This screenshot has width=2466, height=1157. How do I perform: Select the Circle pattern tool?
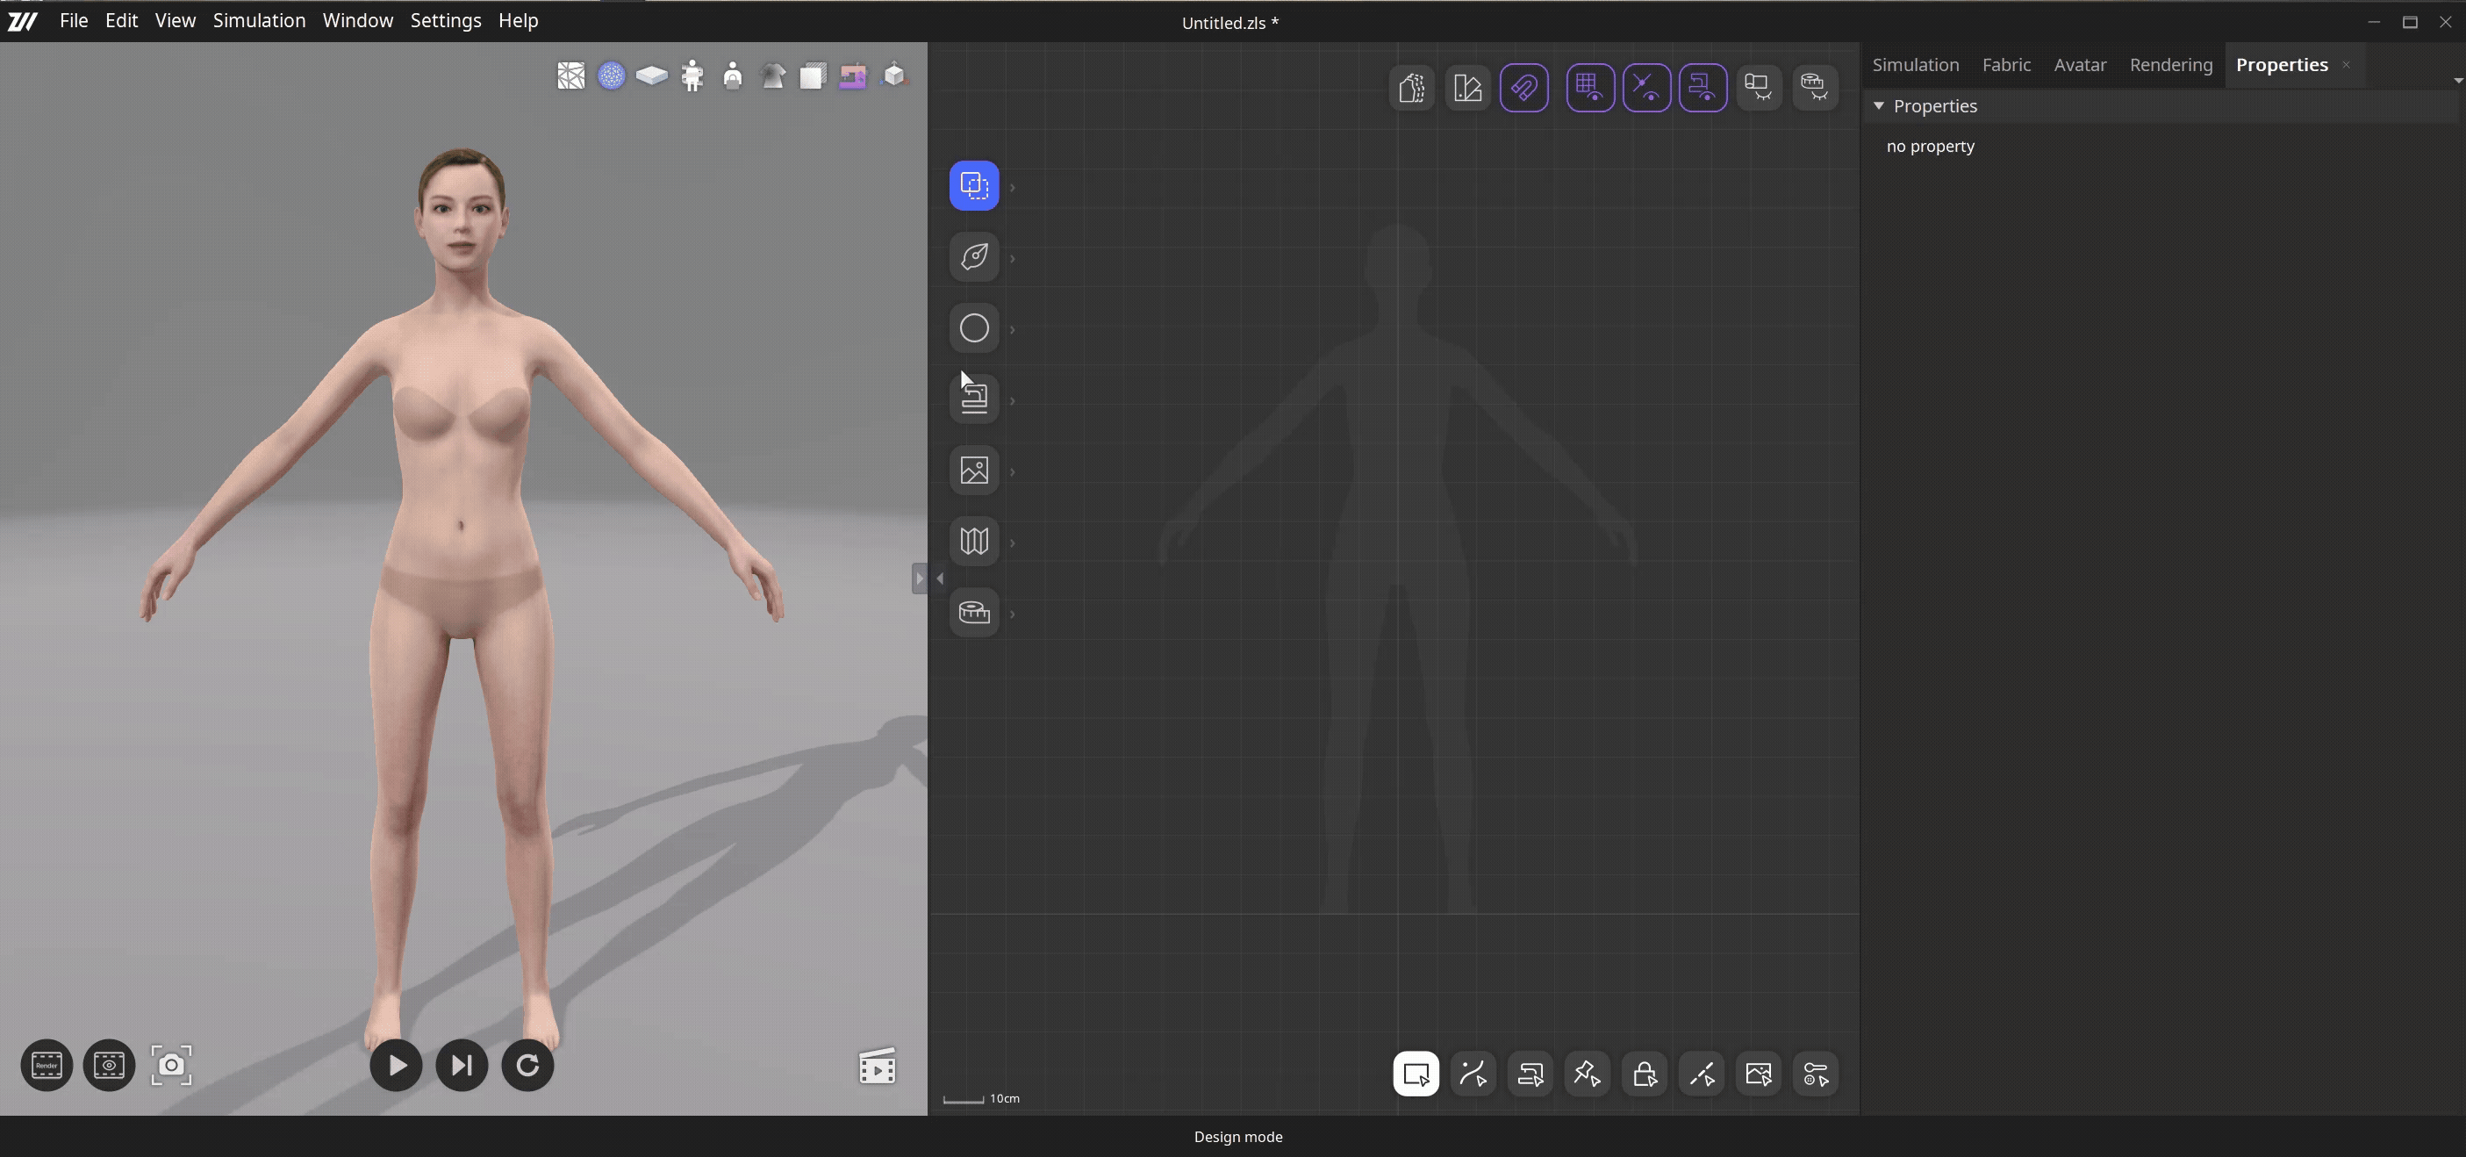pyautogui.click(x=973, y=328)
